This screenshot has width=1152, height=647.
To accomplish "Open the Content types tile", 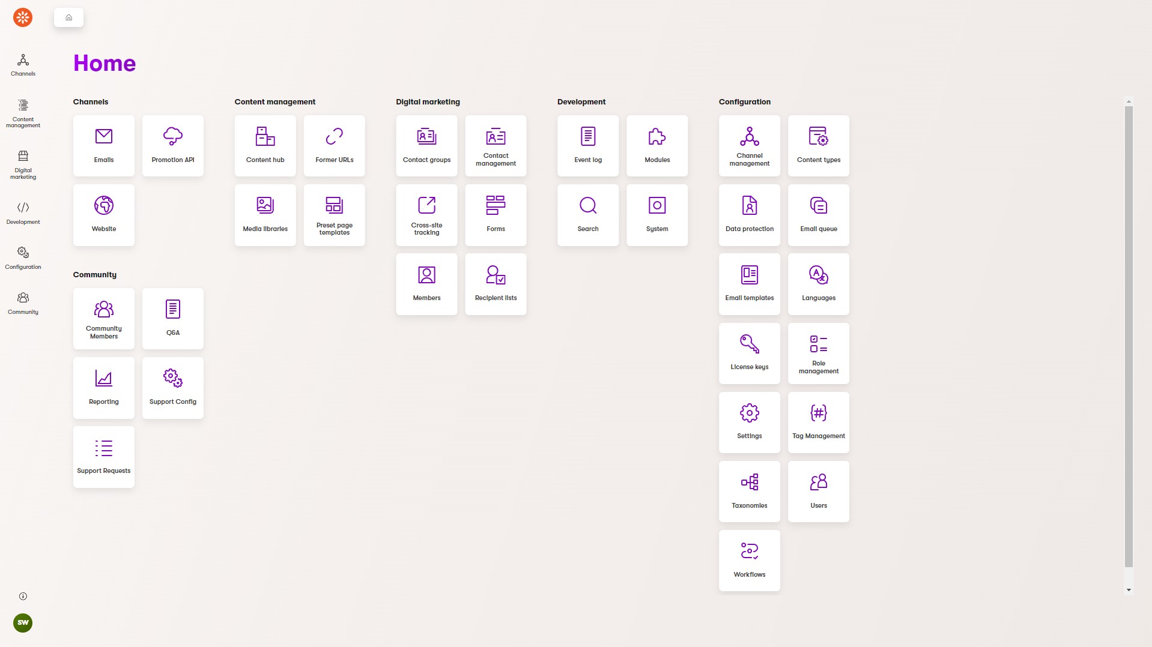I will click(819, 146).
